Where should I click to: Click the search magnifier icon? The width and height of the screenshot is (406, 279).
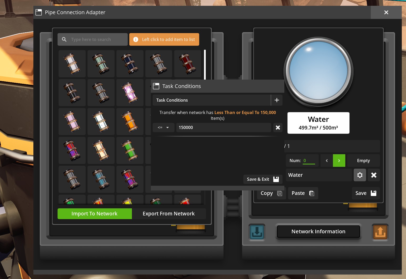[64, 39]
